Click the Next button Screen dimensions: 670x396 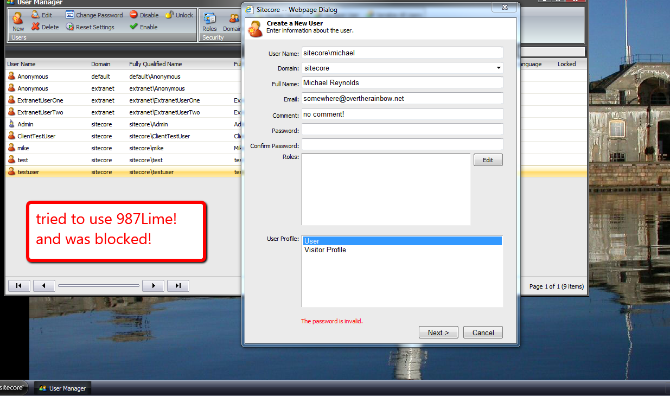click(438, 333)
